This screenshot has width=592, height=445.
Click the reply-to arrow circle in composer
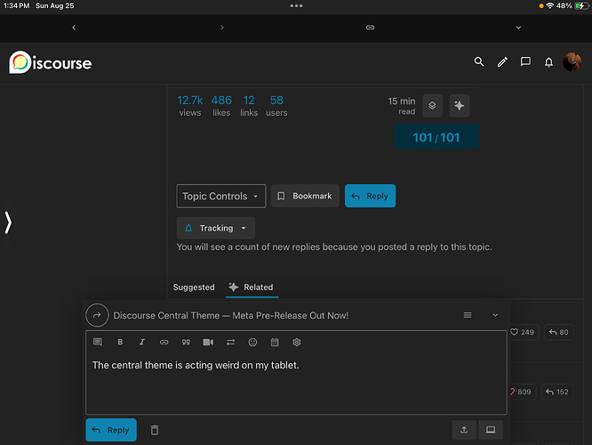click(97, 315)
